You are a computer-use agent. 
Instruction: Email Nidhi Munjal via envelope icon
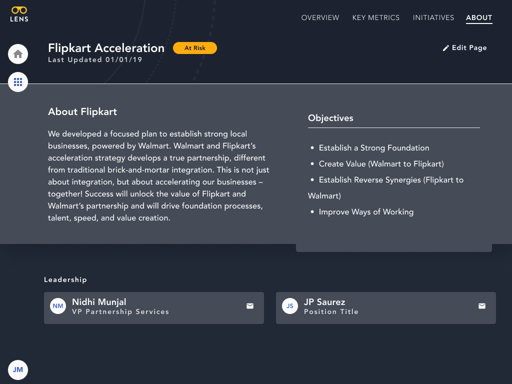click(250, 306)
